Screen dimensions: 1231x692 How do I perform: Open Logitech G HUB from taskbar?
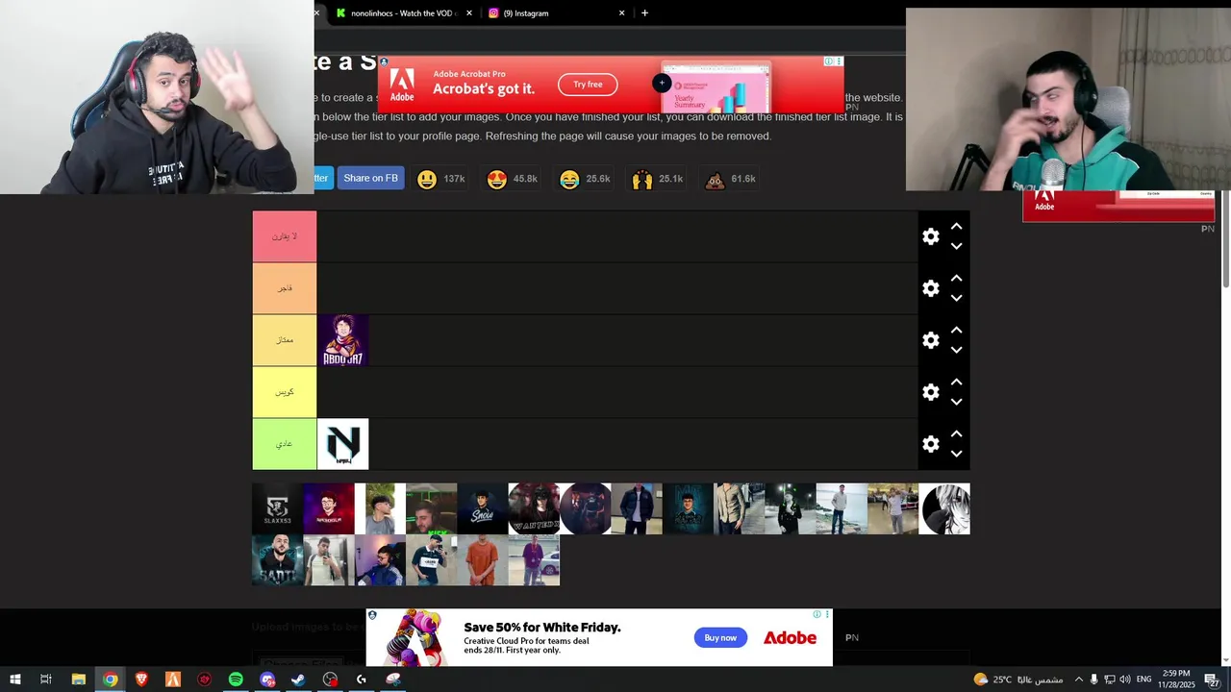[x=362, y=680]
